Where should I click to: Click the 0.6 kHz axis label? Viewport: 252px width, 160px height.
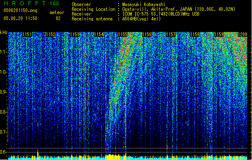(x=4, y=152)
